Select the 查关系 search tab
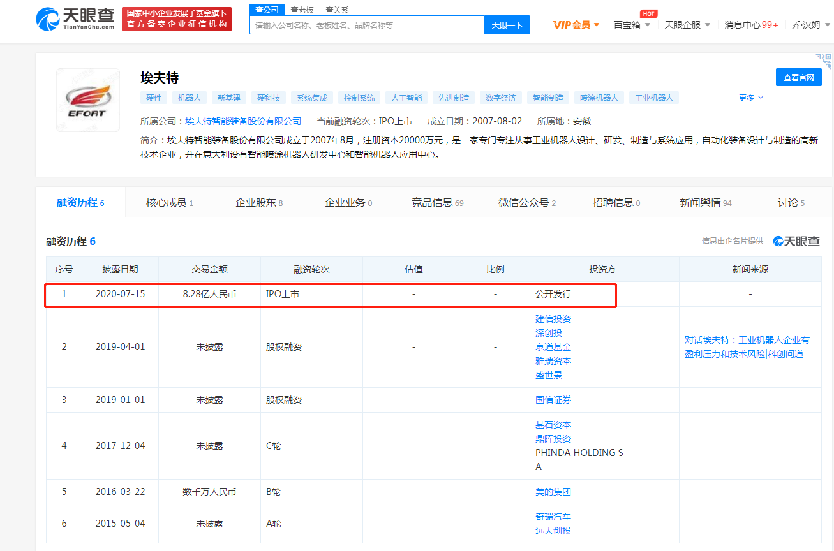Screen dimensions: 834x551 click(337, 10)
